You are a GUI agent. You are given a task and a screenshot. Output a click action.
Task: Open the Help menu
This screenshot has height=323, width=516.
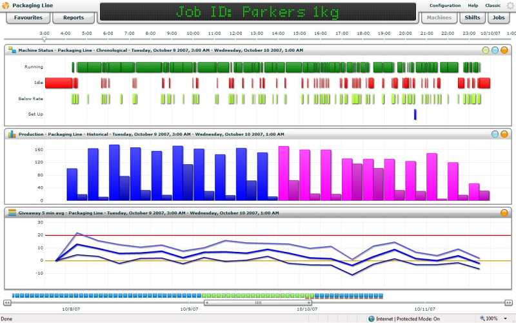(473, 6)
